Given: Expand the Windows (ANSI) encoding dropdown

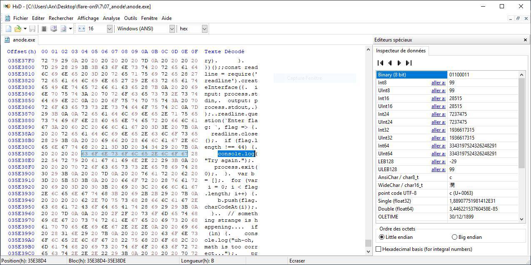Looking at the screenshot, I should click(172, 29).
